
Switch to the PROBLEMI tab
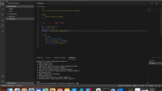(40, 58)
